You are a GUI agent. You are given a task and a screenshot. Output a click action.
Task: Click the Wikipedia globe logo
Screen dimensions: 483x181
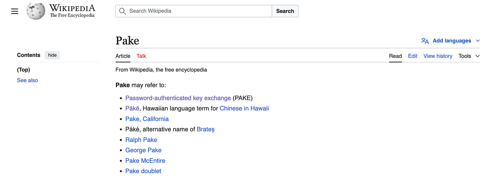(36, 11)
